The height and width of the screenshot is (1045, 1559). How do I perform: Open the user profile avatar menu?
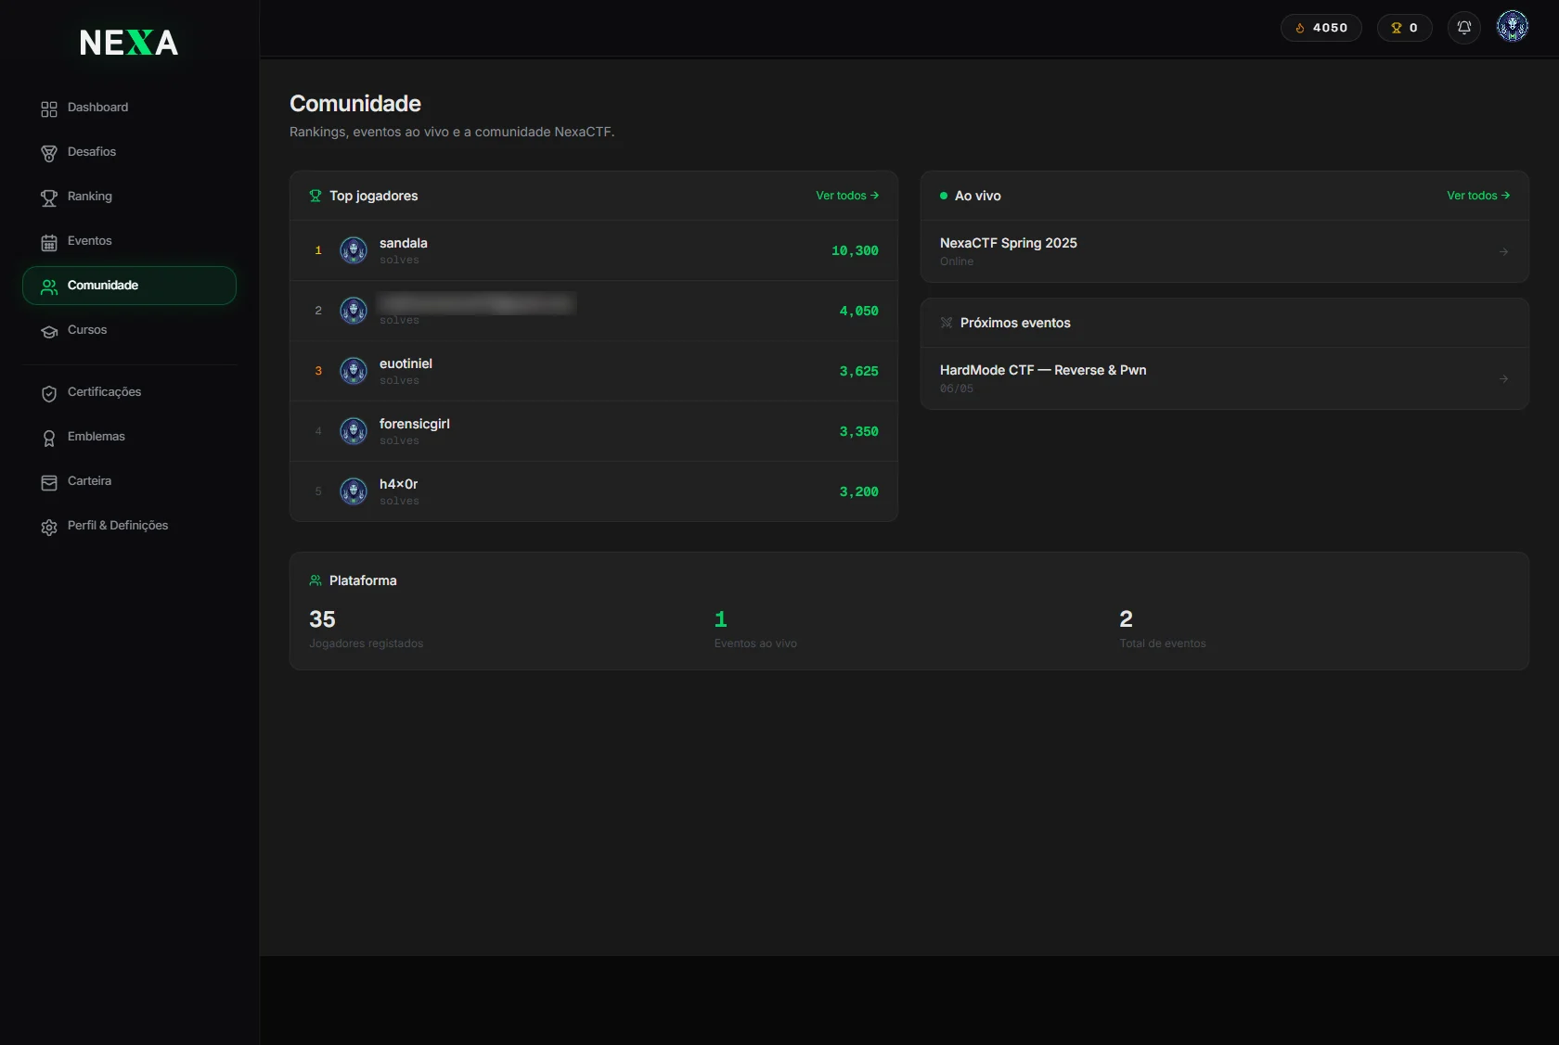pyautogui.click(x=1513, y=27)
